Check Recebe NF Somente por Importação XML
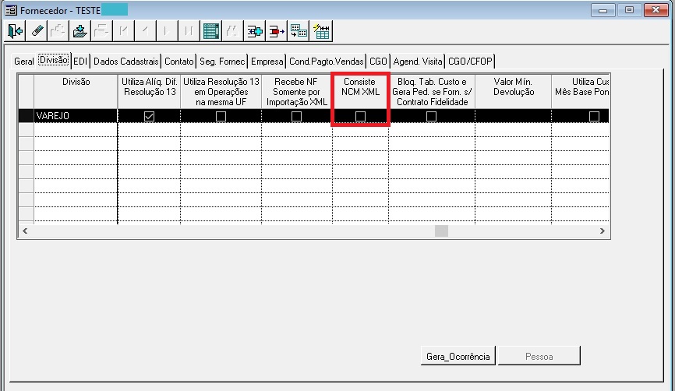This screenshot has width=675, height=391. [296, 116]
